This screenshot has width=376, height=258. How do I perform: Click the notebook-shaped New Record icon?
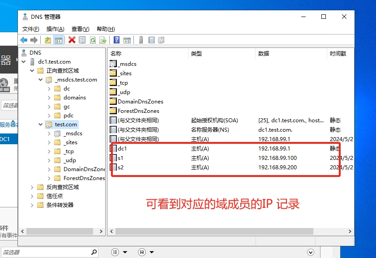[151, 40]
